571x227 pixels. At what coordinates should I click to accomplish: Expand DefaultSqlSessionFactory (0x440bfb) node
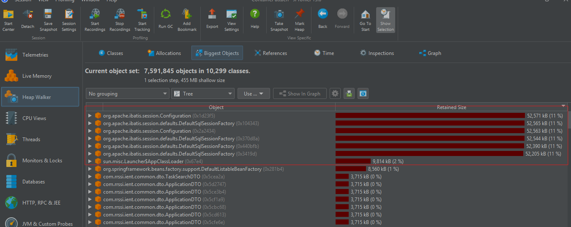[x=90, y=146]
